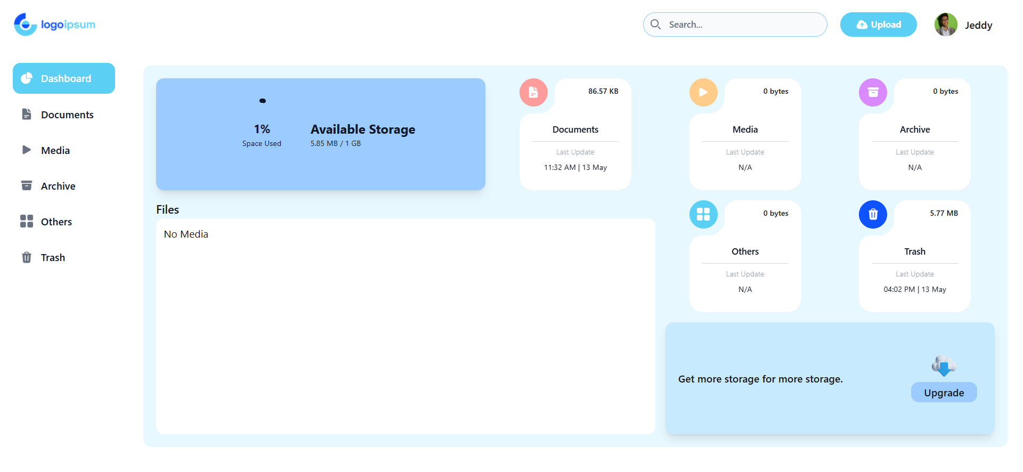Click the Upgrade button
1023x472 pixels.
(x=944, y=393)
